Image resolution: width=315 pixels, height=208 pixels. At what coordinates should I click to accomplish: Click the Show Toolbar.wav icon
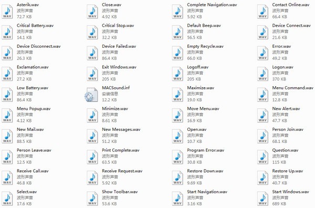point(92,199)
